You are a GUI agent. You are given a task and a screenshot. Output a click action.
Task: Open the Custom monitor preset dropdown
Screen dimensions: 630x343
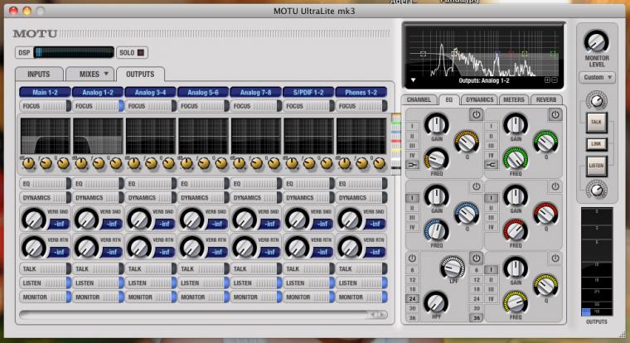click(597, 77)
